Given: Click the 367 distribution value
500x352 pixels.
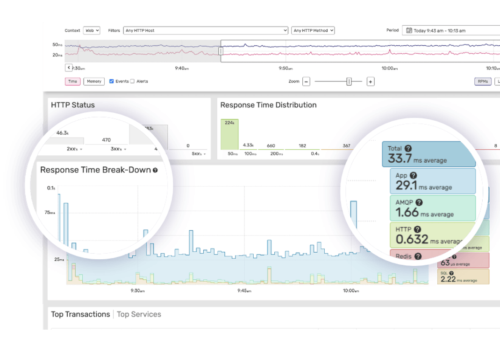Looking at the screenshot, I should click(346, 146).
